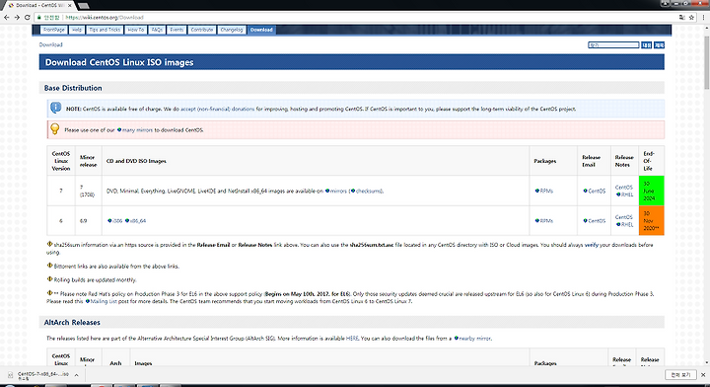
Task: Click the file icon of downloaded CentOS ISO
Action: pos(11,375)
